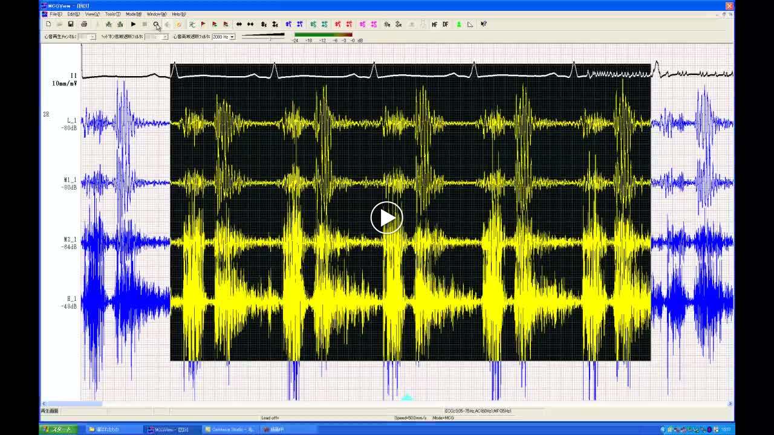
Task: Click the horizontal scrollbar right arrow
Action: point(730,404)
